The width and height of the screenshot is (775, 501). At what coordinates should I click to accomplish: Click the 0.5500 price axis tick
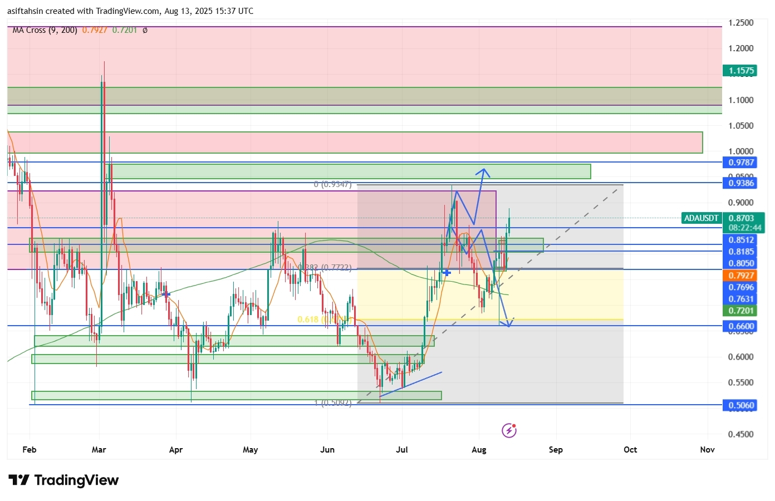(741, 382)
